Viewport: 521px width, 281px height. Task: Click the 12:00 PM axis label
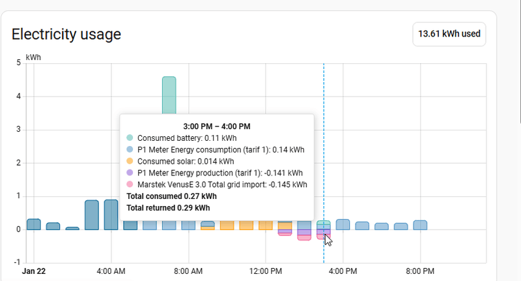pos(266,270)
